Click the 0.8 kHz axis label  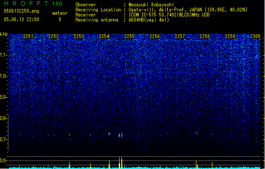3,118
